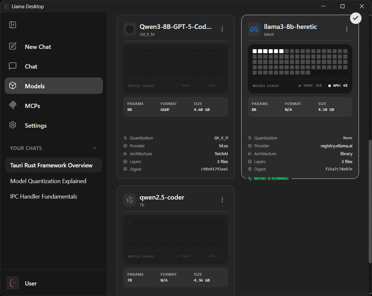Collapse the sidebar using the panel icon

12,25
